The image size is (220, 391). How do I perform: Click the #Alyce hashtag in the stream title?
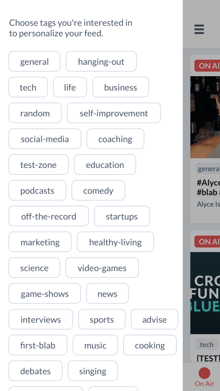tap(209, 183)
